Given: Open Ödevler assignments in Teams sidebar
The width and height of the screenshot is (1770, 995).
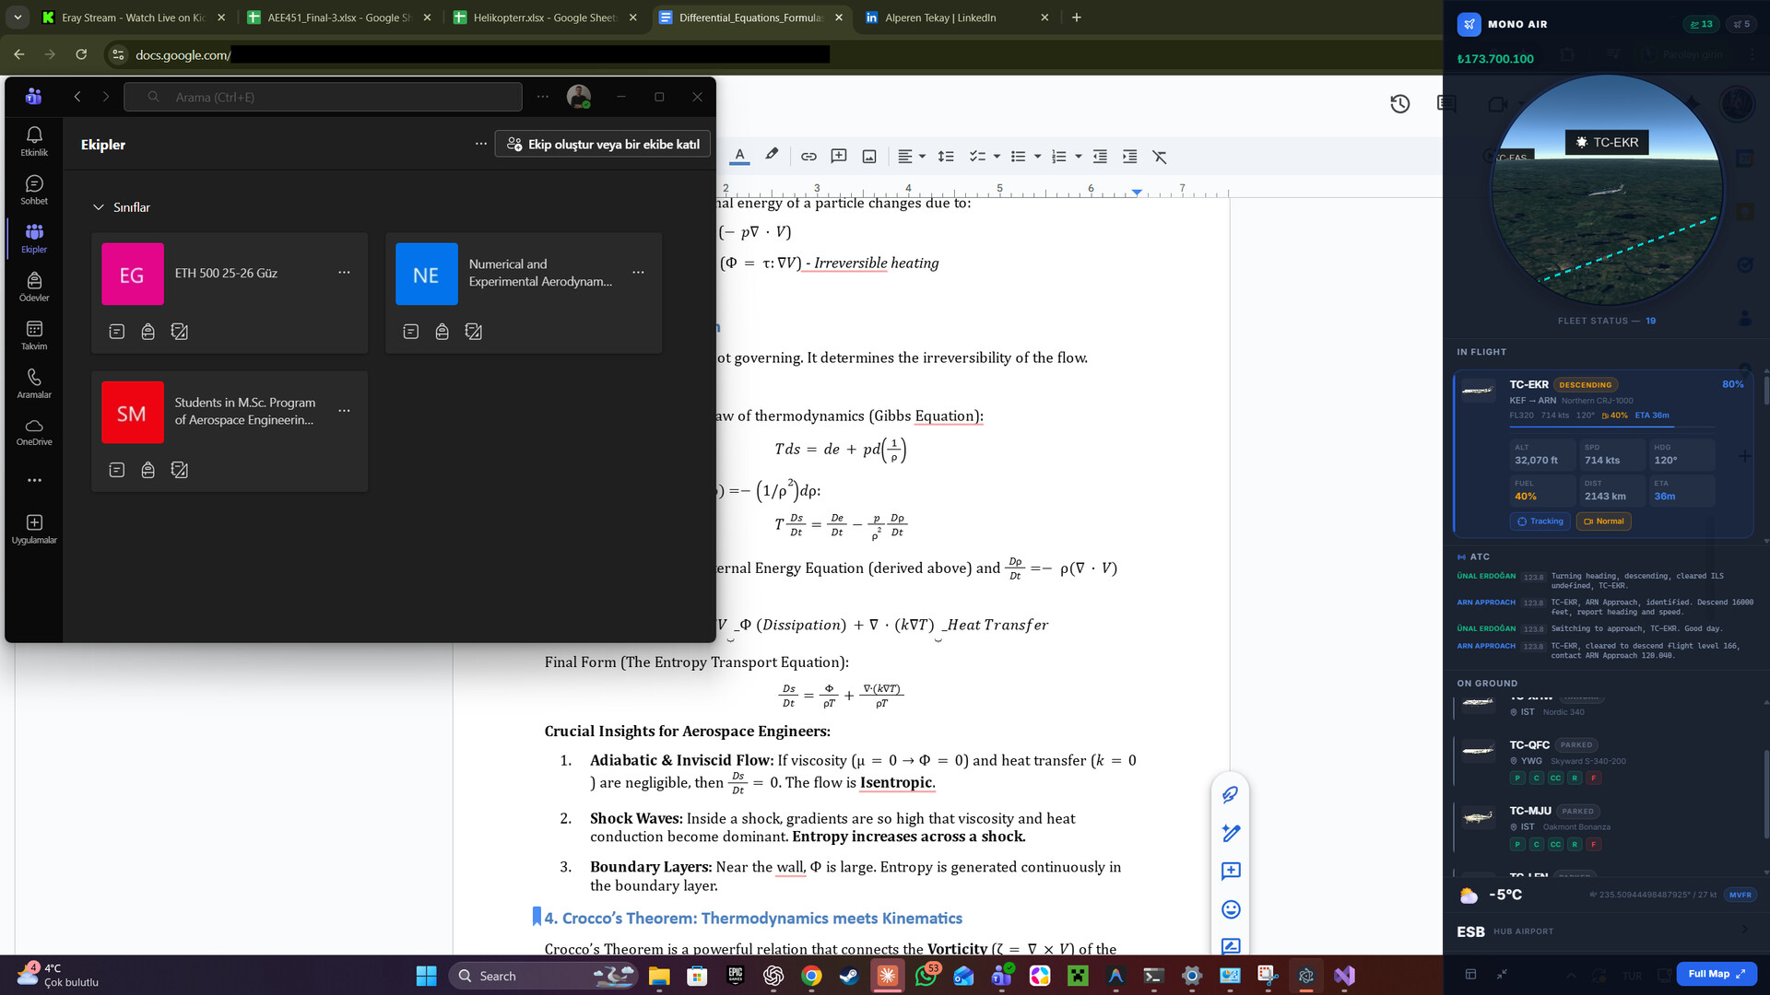Looking at the screenshot, I should coord(34,286).
